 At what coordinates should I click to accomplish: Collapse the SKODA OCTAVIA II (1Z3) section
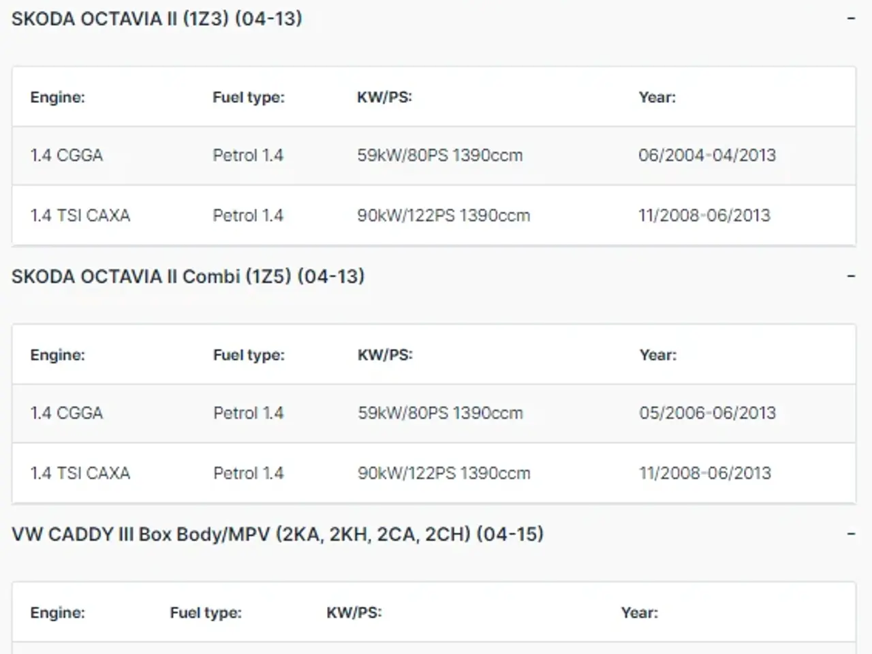[x=851, y=18]
